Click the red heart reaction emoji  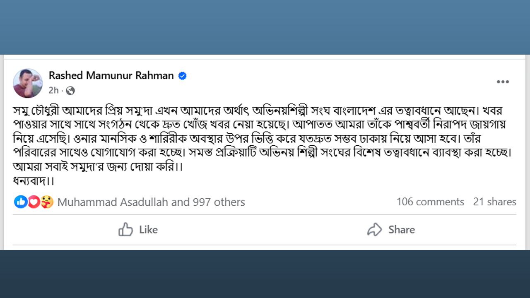point(34,202)
